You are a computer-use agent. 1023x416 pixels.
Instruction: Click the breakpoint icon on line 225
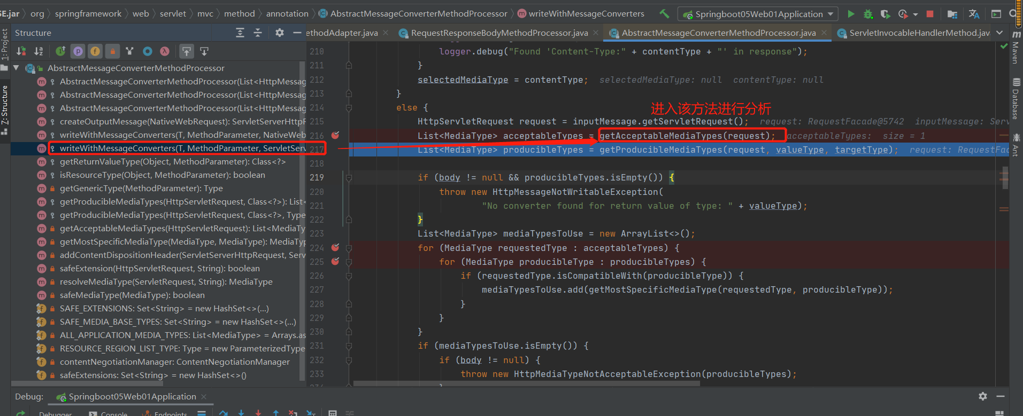(335, 261)
